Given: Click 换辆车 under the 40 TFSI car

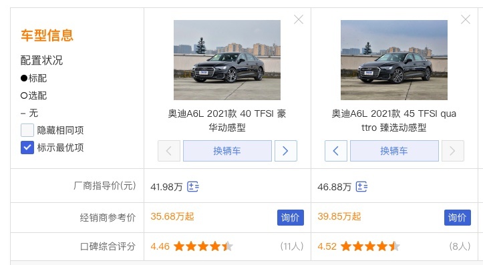Looking at the screenshot, I should coord(227,151).
